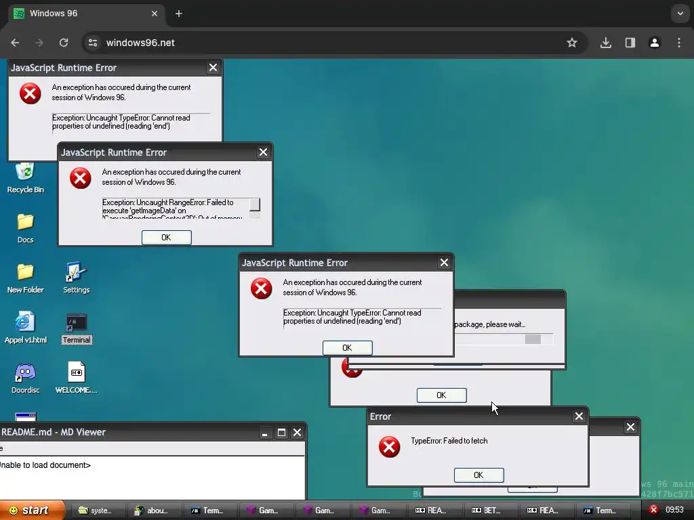This screenshot has width=694, height=520.
Task: Close the Windows 96 browser tab
Action: [155, 14]
